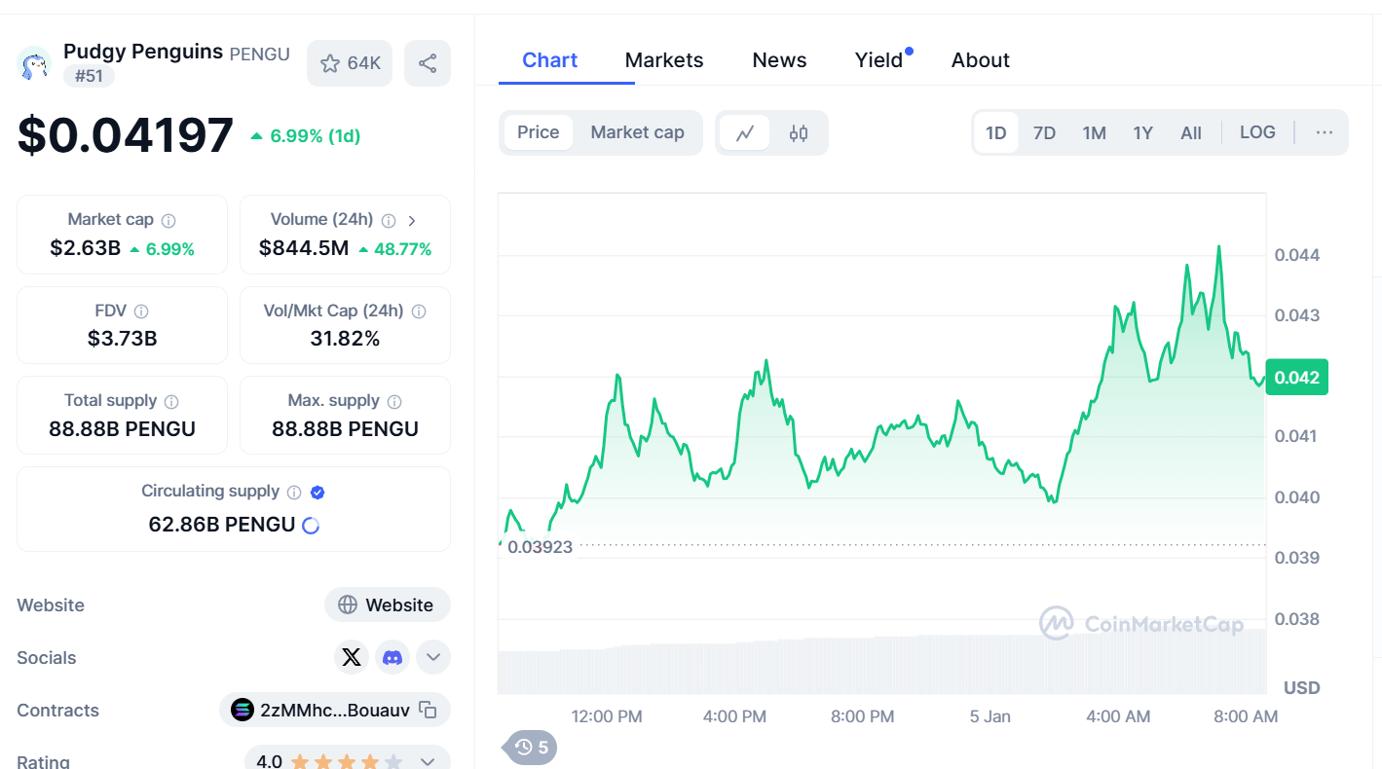Select the 1M time range
The width and height of the screenshot is (1382, 769).
1094,132
